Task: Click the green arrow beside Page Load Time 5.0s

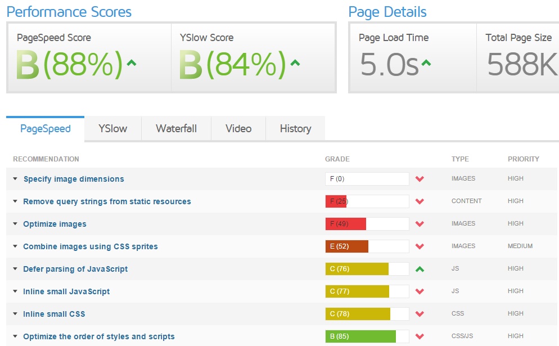Action: (426, 62)
